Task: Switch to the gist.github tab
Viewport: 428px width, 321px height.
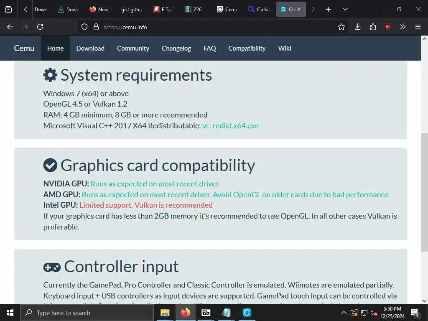Action: 132,10
